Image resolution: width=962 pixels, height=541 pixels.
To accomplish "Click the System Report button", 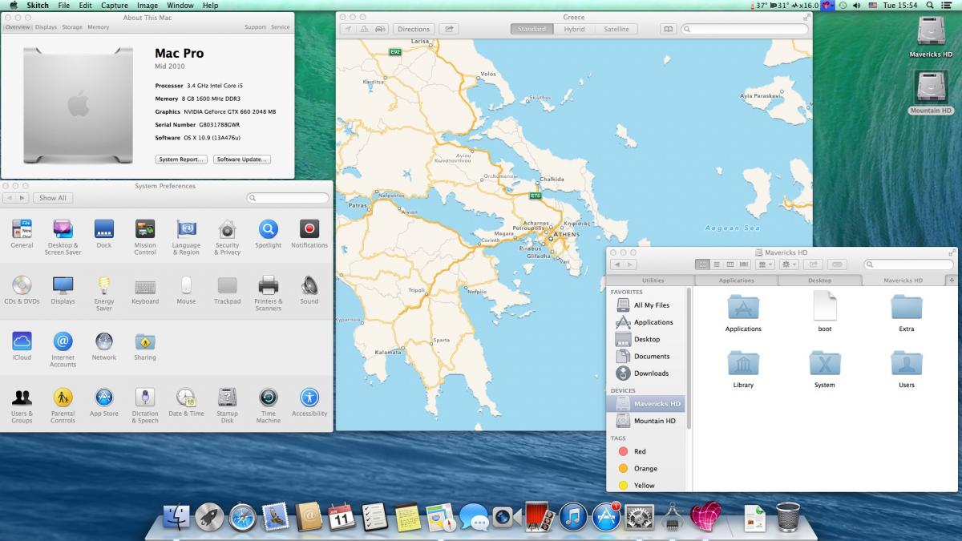I will pyautogui.click(x=181, y=159).
